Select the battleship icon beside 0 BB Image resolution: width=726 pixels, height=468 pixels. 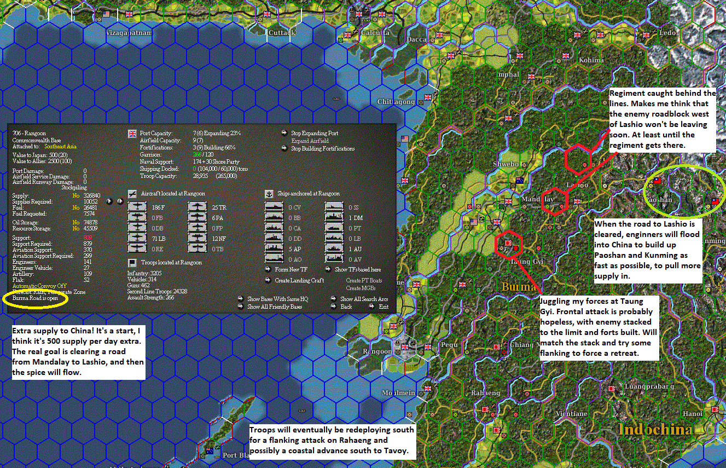coord(274,218)
